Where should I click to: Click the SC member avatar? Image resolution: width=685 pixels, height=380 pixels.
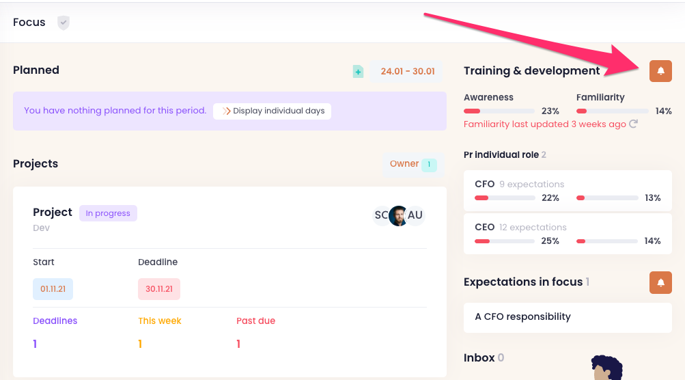pyautogui.click(x=381, y=215)
